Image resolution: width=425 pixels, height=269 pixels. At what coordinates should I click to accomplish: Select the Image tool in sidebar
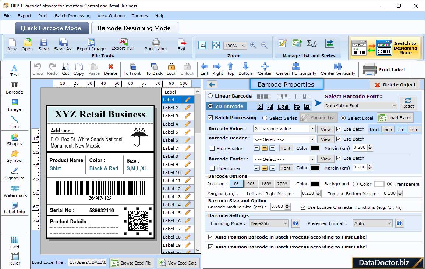point(15,105)
